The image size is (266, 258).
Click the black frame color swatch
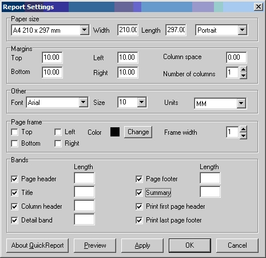pyautogui.click(x=115, y=132)
